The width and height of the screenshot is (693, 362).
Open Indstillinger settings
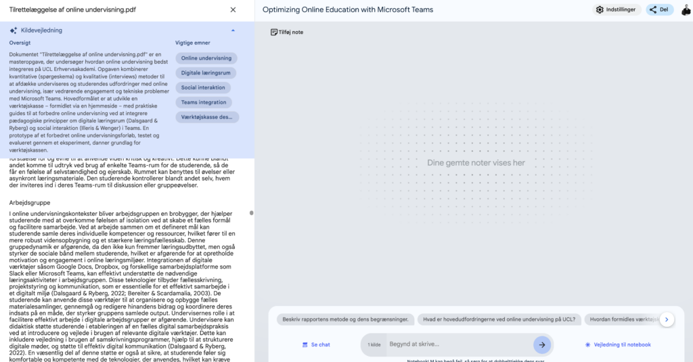point(616,9)
